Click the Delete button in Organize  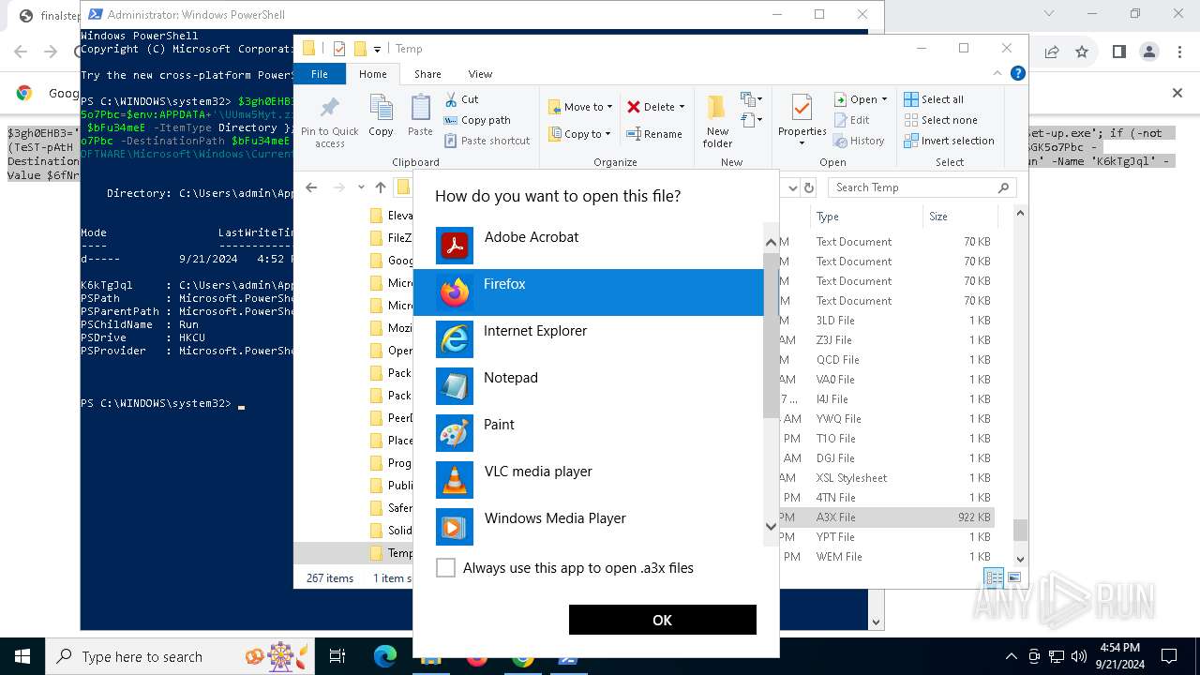(x=651, y=107)
